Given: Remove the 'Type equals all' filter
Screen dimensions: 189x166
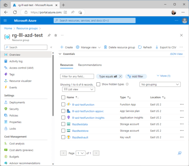Looking at the screenshot, I should pos(120,76).
